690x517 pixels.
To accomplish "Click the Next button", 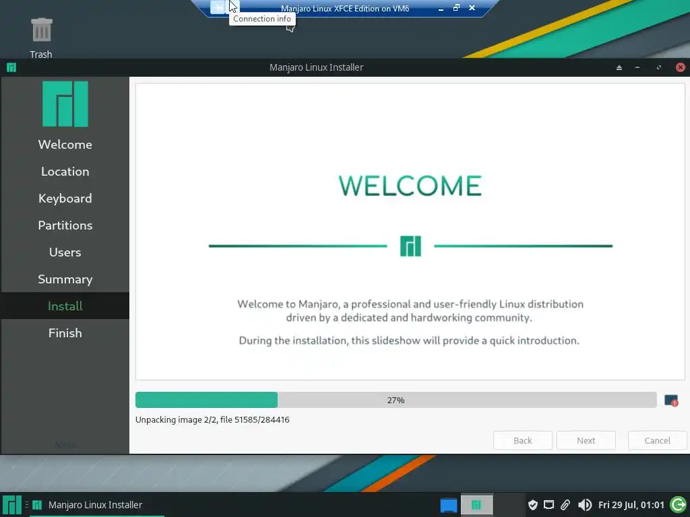I will click(x=586, y=440).
